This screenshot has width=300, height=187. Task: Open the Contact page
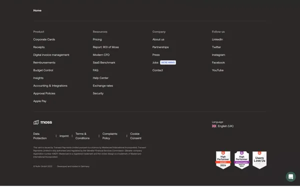coord(157,70)
